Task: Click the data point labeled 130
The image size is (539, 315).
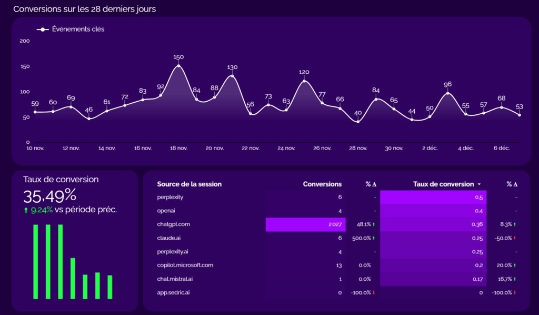Action: click(232, 75)
